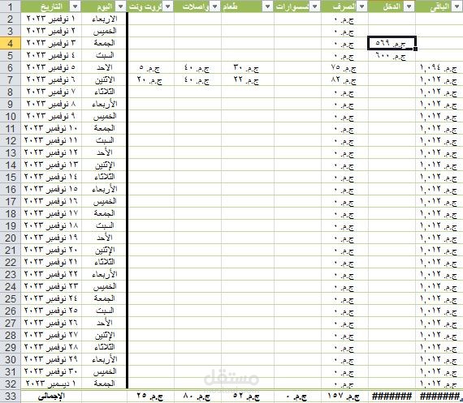The height and width of the screenshot is (403, 463).
Task: Select the ###### total cell under الباقي
Action: pos(439,397)
